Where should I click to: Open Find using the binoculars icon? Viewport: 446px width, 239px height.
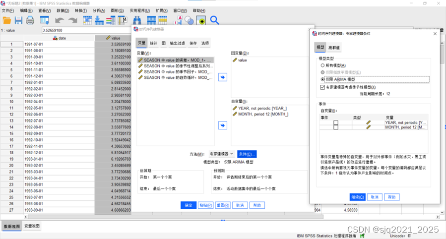tap(137, 20)
